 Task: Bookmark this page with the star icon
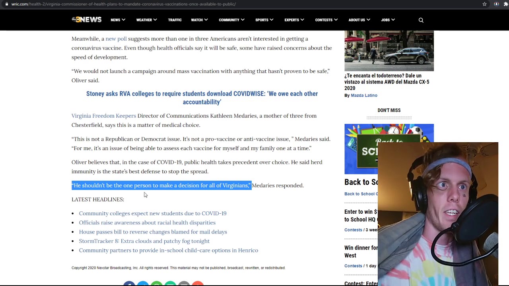484,4
